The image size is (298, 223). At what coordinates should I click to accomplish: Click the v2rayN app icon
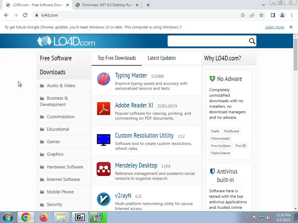(103, 199)
